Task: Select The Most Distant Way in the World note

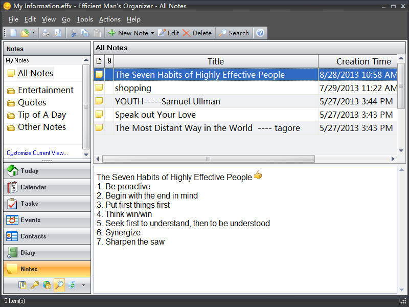Action: (245, 128)
